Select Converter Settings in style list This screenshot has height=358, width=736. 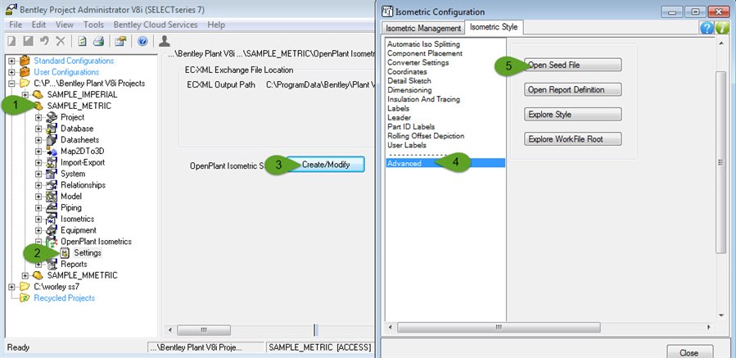coord(418,62)
